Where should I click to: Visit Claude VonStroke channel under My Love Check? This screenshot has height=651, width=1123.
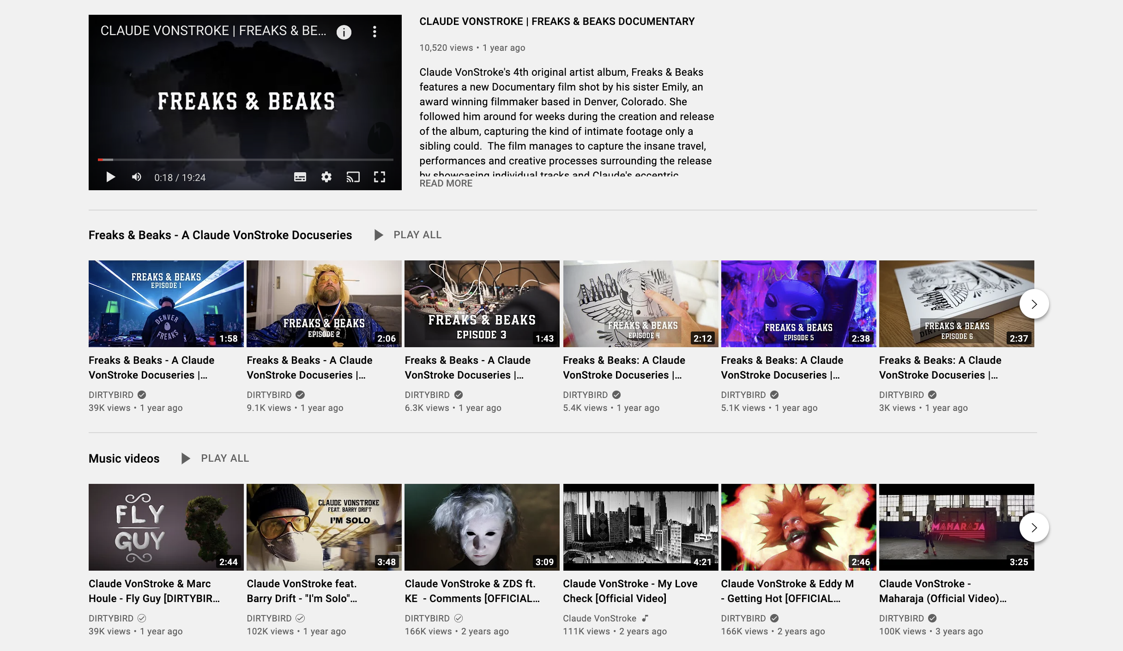599,618
